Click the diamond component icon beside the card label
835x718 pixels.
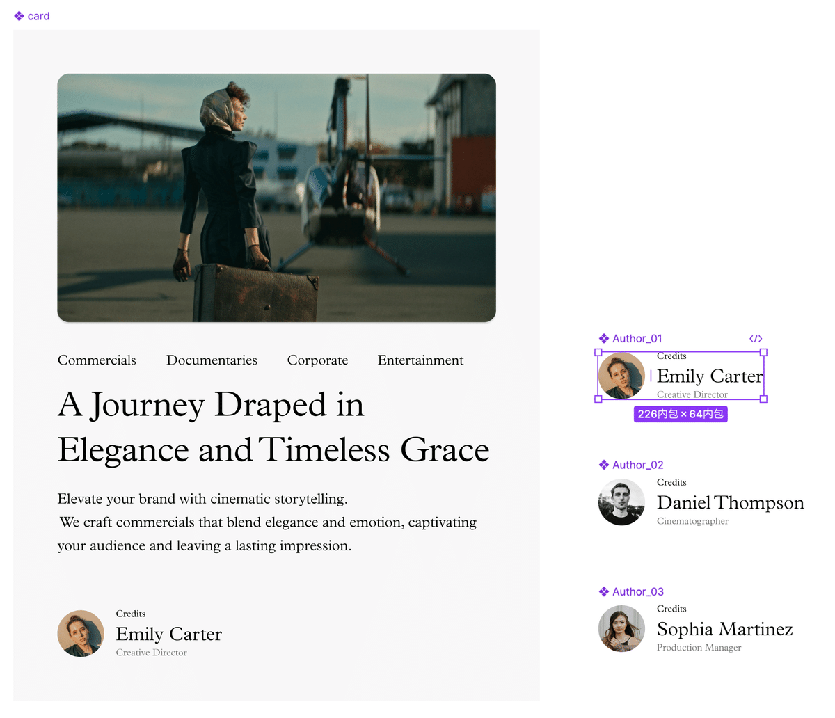point(19,16)
